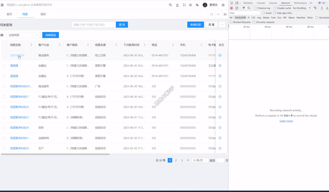Click the notification bell icon
329x192 pixels.
(177, 5)
